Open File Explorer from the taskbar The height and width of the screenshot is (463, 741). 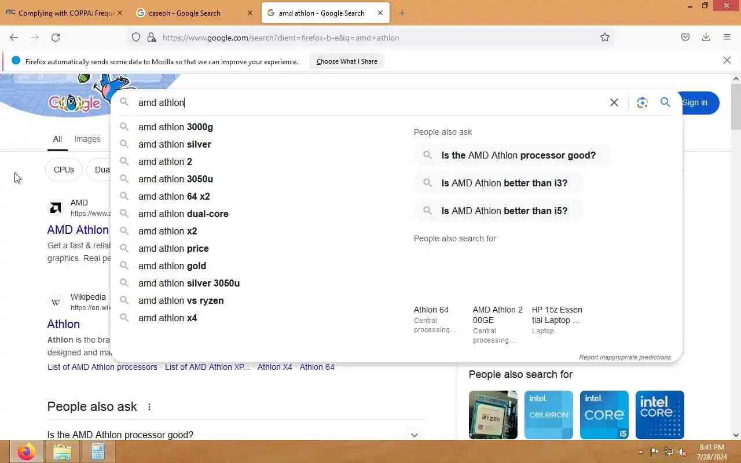click(x=62, y=451)
